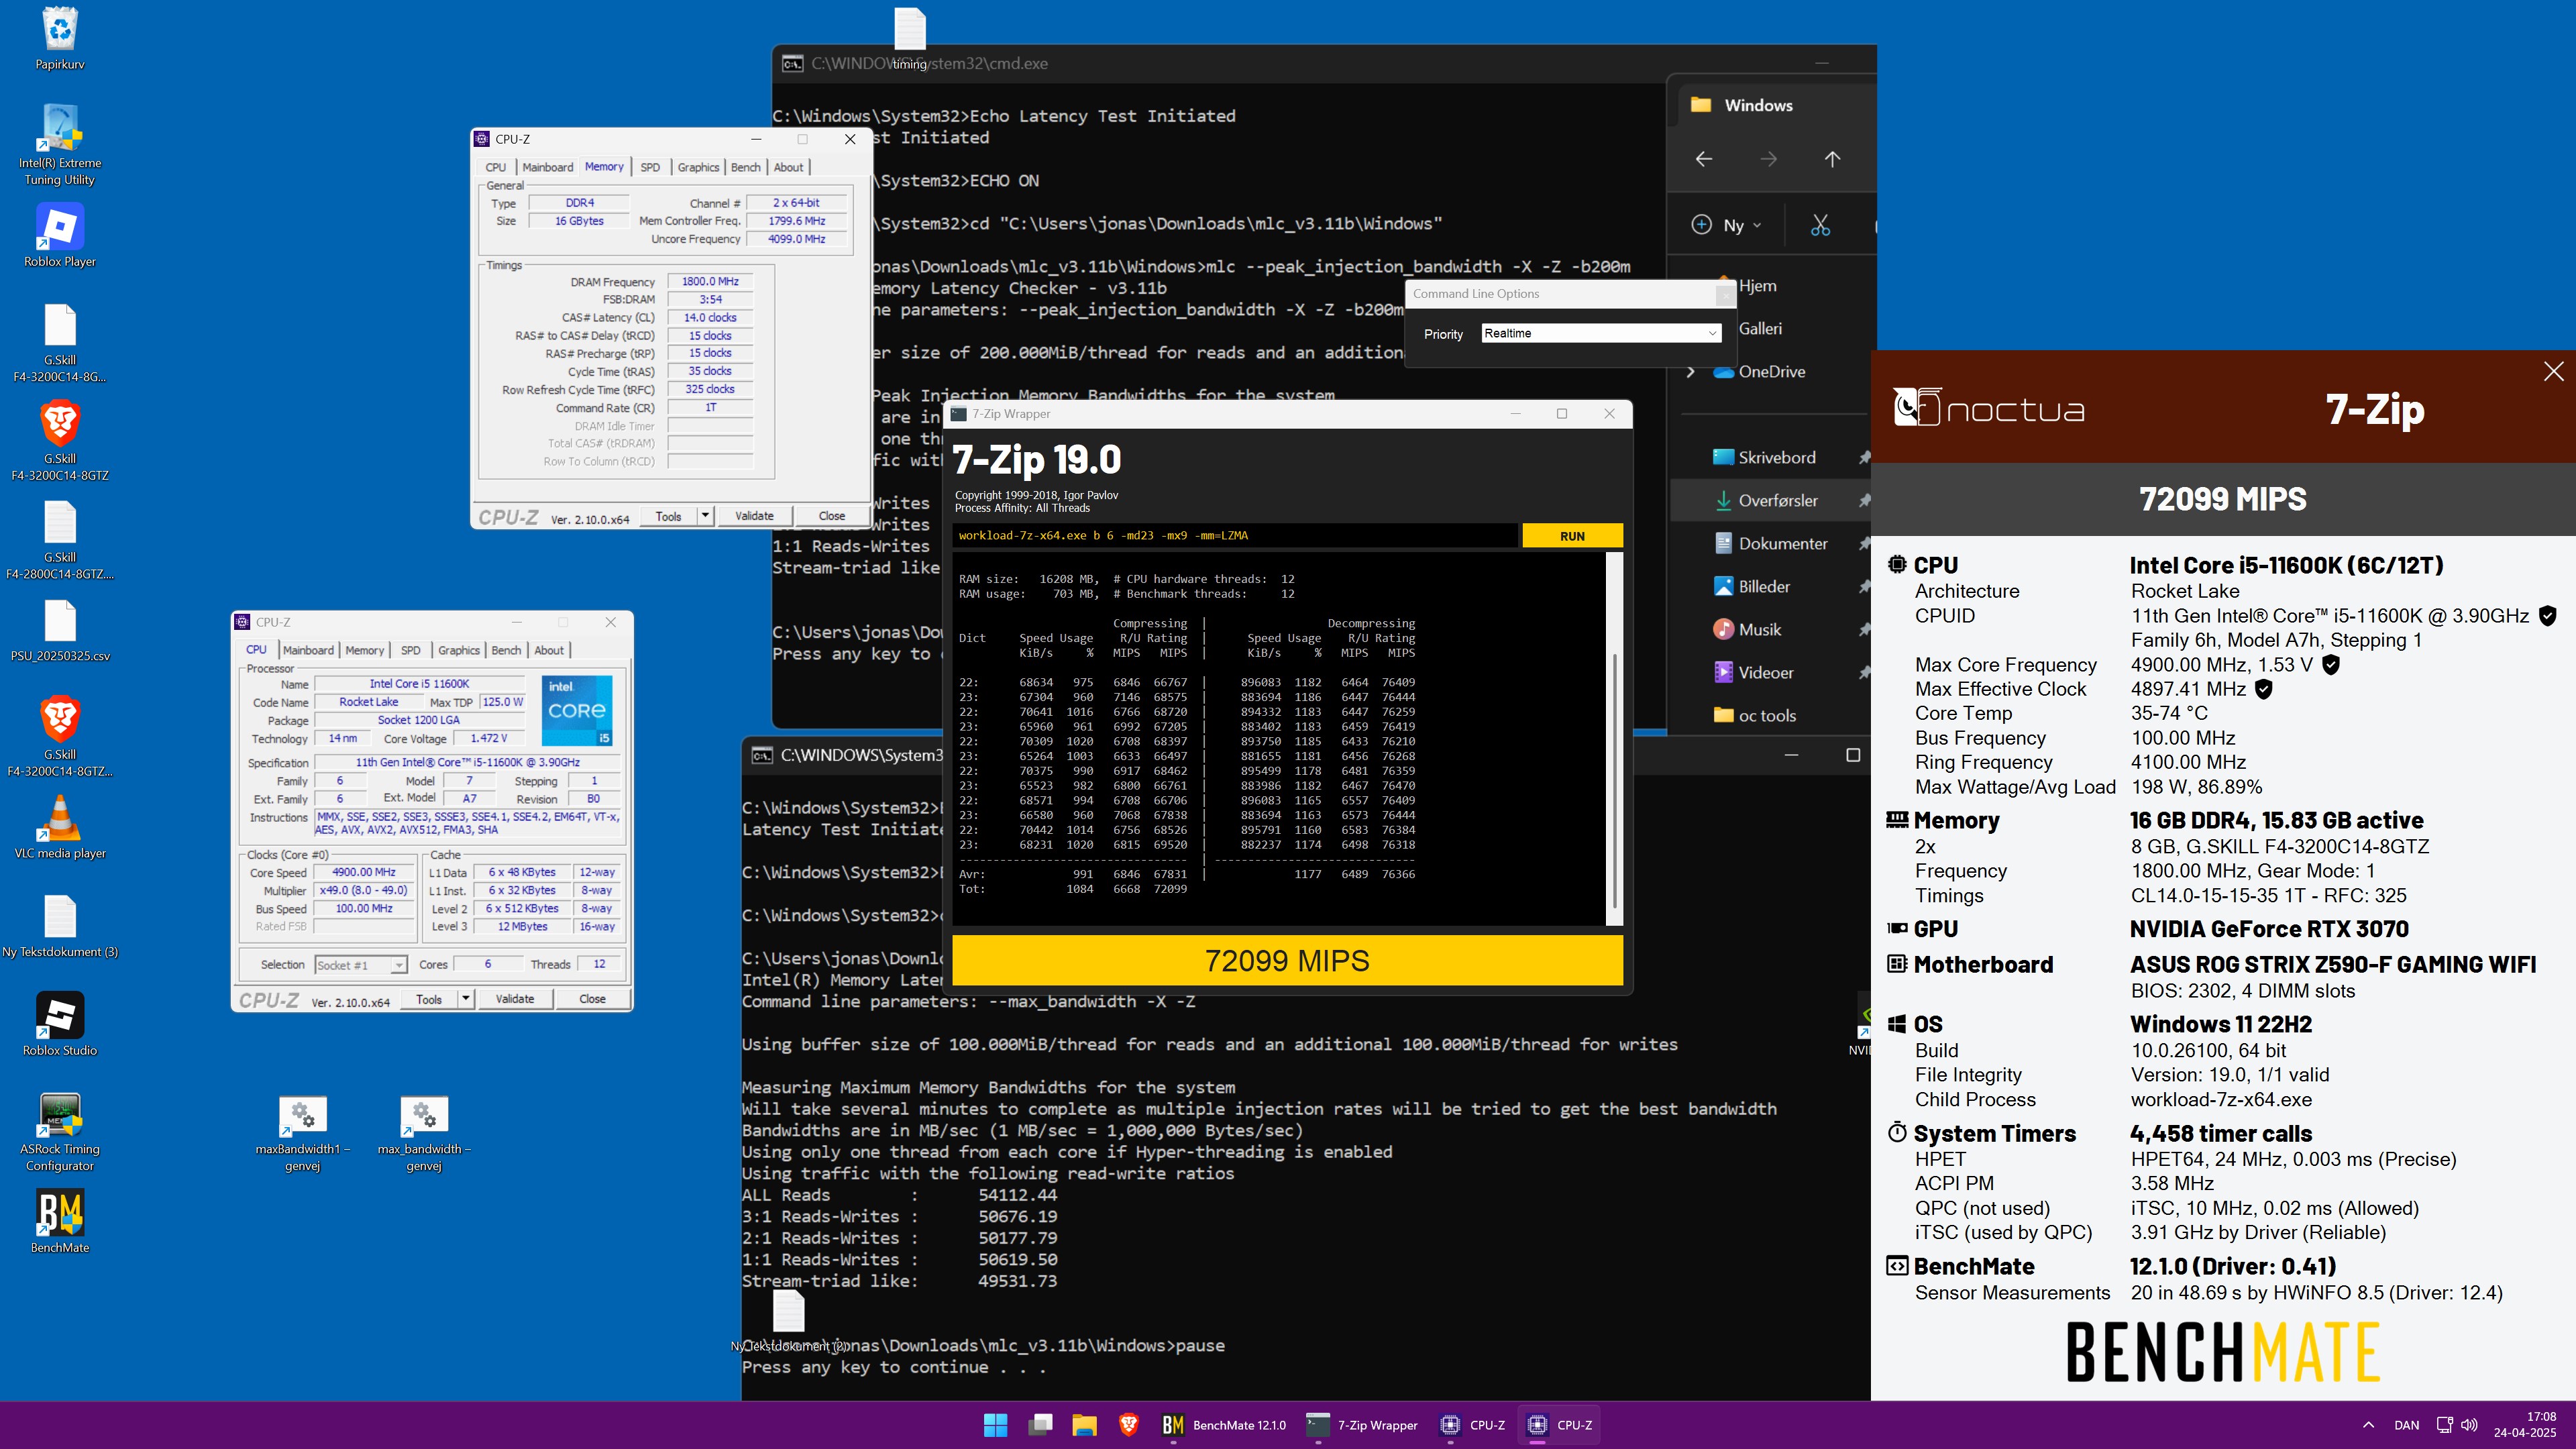The height and width of the screenshot is (1449, 2576).
Task: Open Graphics tab in Memory CPU-Z window
Action: (x=698, y=167)
